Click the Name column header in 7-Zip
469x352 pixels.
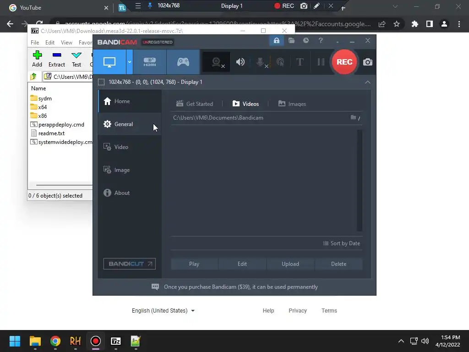pos(38,88)
